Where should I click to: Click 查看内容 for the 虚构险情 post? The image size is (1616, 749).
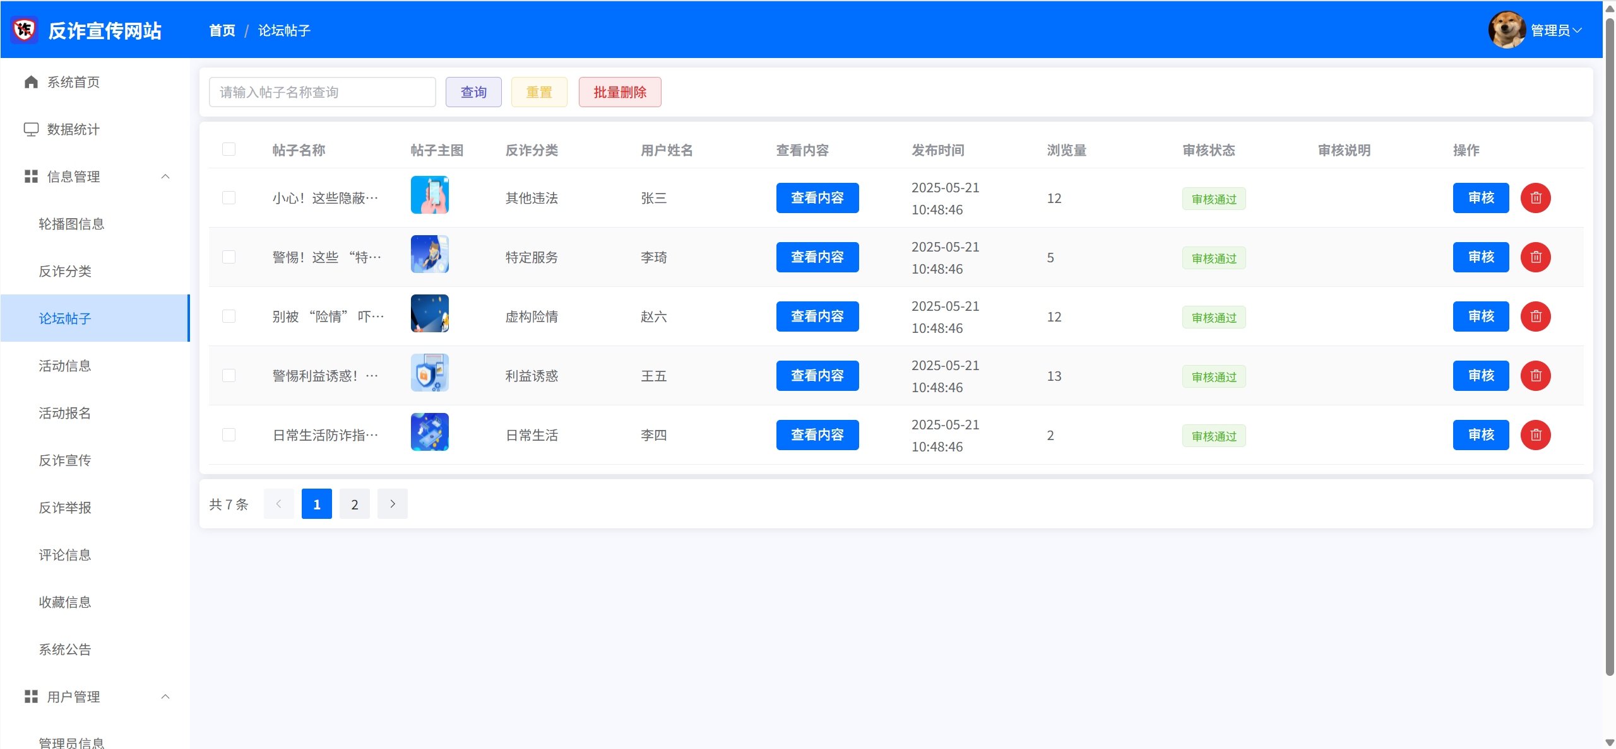(x=817, y=316)
